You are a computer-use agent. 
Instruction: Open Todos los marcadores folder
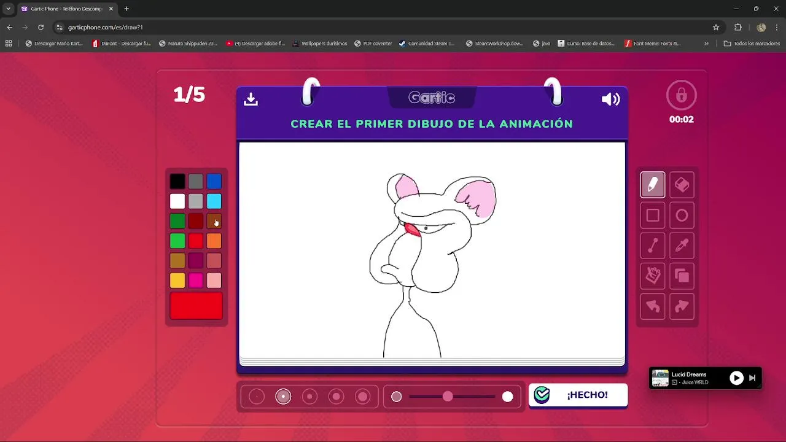tap(752, 44)
